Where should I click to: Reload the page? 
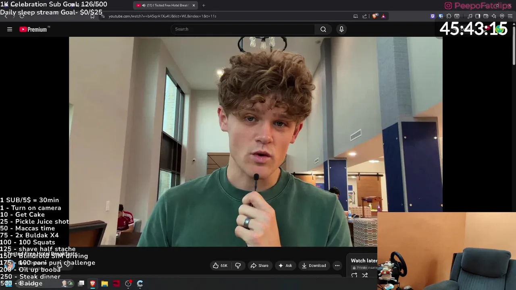coord(22,16)
